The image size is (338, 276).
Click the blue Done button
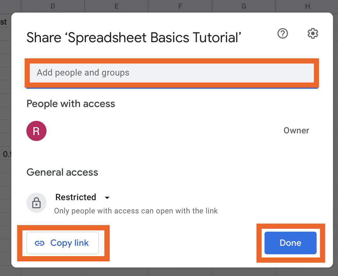click(x=290, y=243)
